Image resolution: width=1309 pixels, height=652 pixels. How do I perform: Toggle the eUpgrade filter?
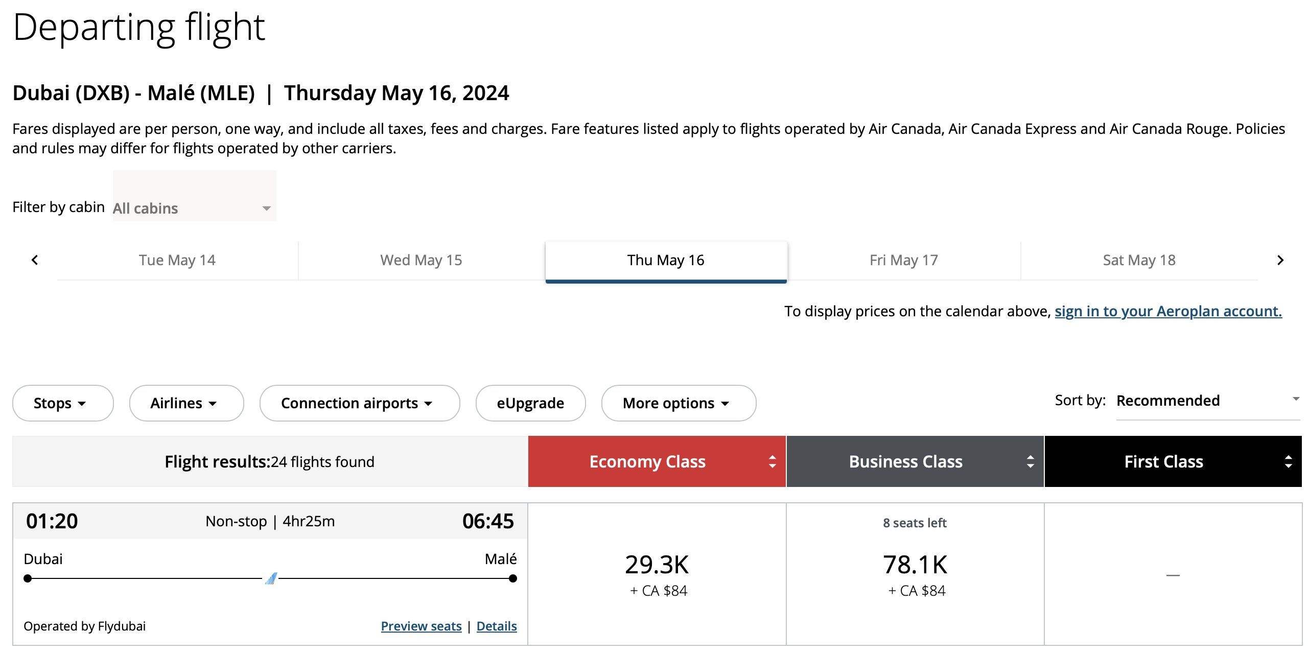tap(530, 403)
